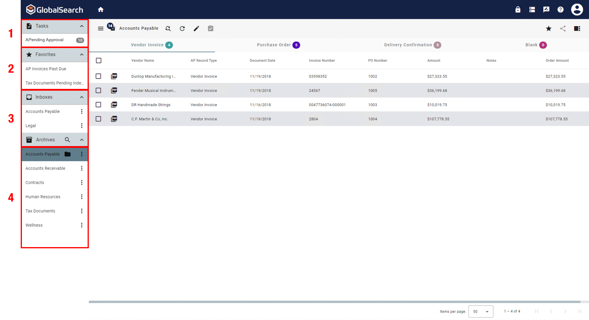Switch to the Purchase Order tab
The width and height of the screenshot is (589, 320).
coord(278,45)
